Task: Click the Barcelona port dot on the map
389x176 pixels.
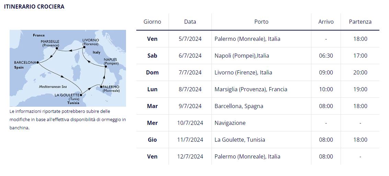Action: (37, 62)
